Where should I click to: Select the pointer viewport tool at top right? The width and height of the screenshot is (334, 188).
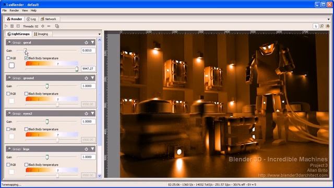[316, 26]
